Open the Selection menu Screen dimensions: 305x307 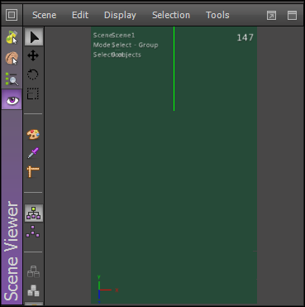point(171,15)
